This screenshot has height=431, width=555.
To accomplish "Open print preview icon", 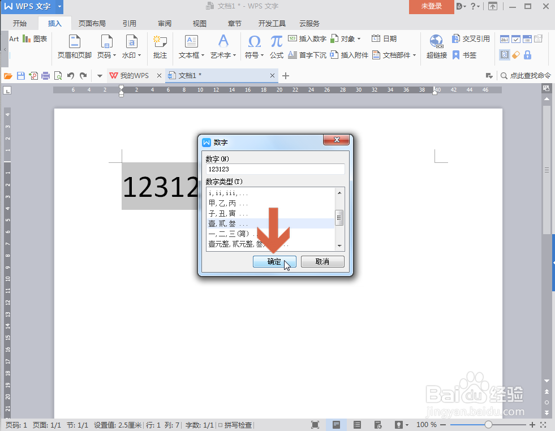I will [x=58, y=76].
